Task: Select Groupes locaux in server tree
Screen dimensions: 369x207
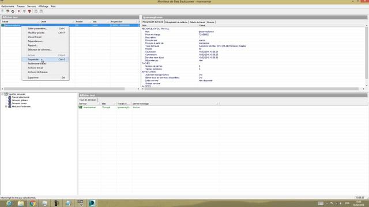Action: [19, 103]
